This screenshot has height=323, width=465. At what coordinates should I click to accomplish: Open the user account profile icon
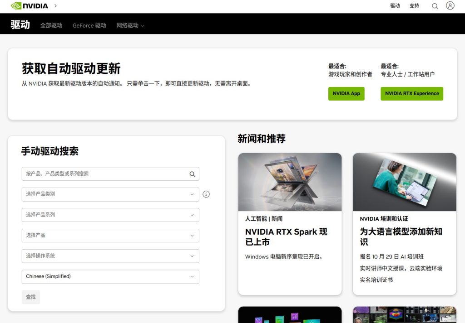coord(450,5)
